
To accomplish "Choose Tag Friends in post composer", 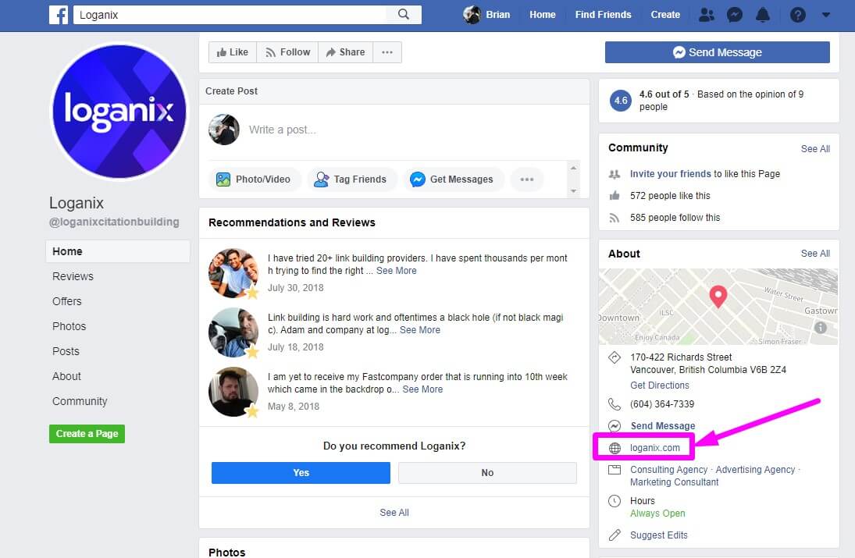I will coord(351,179).
